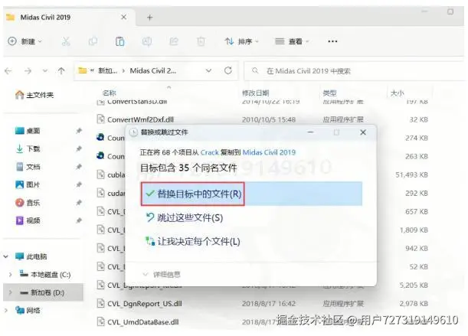Image resolution: width=468 pixels, height=336 pixels.
Task: Click the New (新建) button
Action: pos(25,41)
